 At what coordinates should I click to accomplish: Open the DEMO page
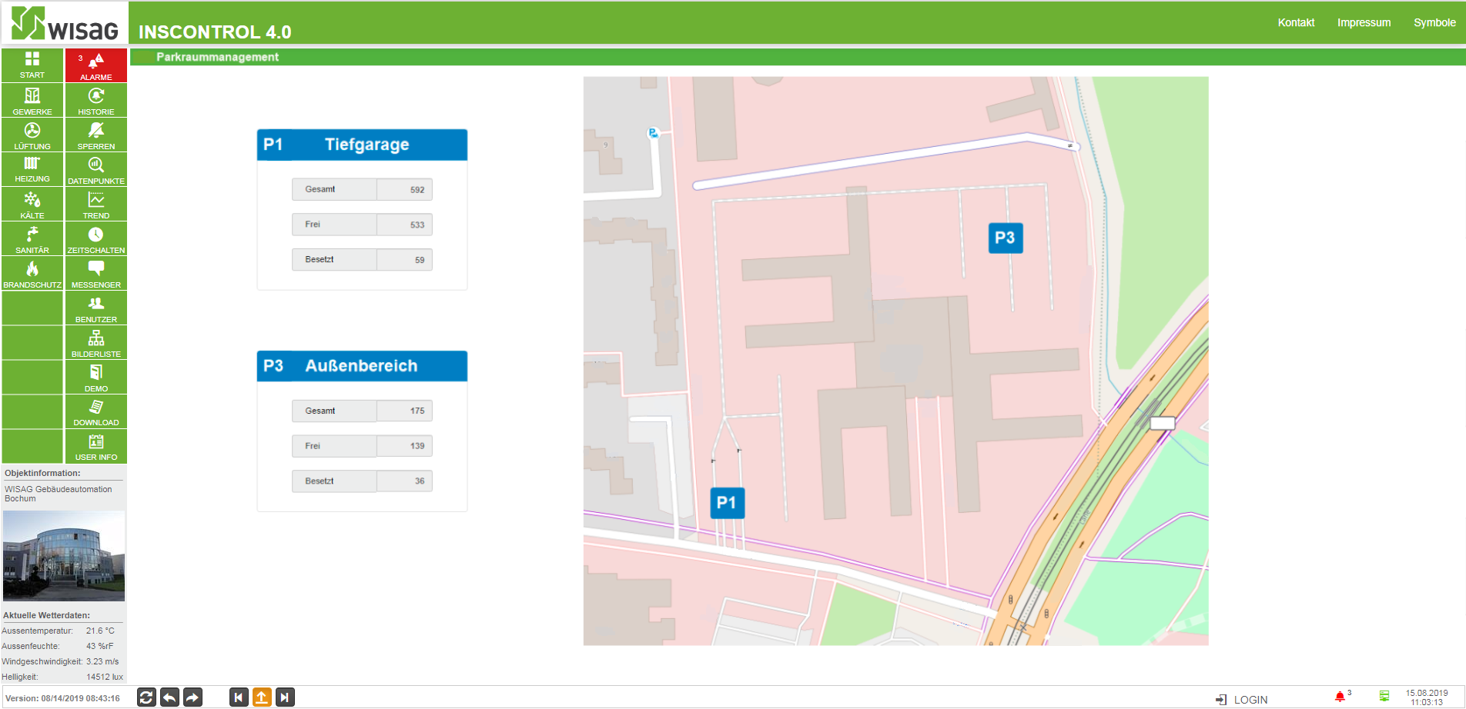(x=96, y=377)
